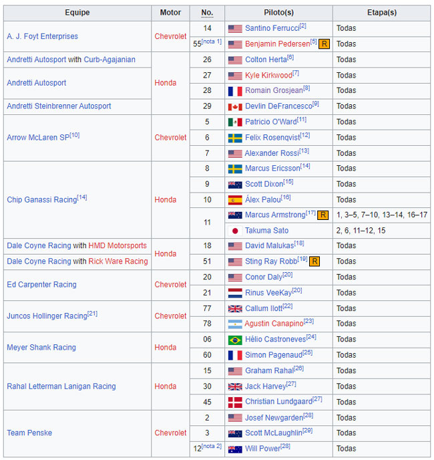434x460 pixels.
Task: Open the Rahal Letterman Lanigan Racing link
Action: point(61,386)
